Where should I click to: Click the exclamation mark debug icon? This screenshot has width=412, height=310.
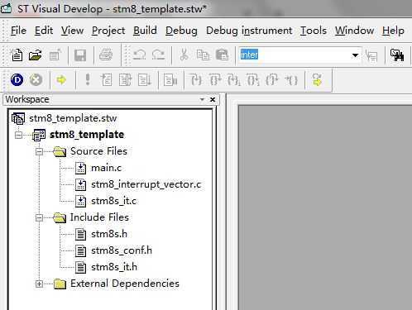pyautogui.click(x=88, y=79)
